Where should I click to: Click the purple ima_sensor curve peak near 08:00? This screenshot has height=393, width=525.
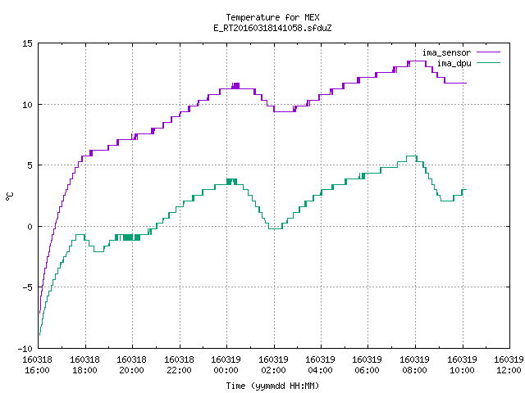[418, 61]
